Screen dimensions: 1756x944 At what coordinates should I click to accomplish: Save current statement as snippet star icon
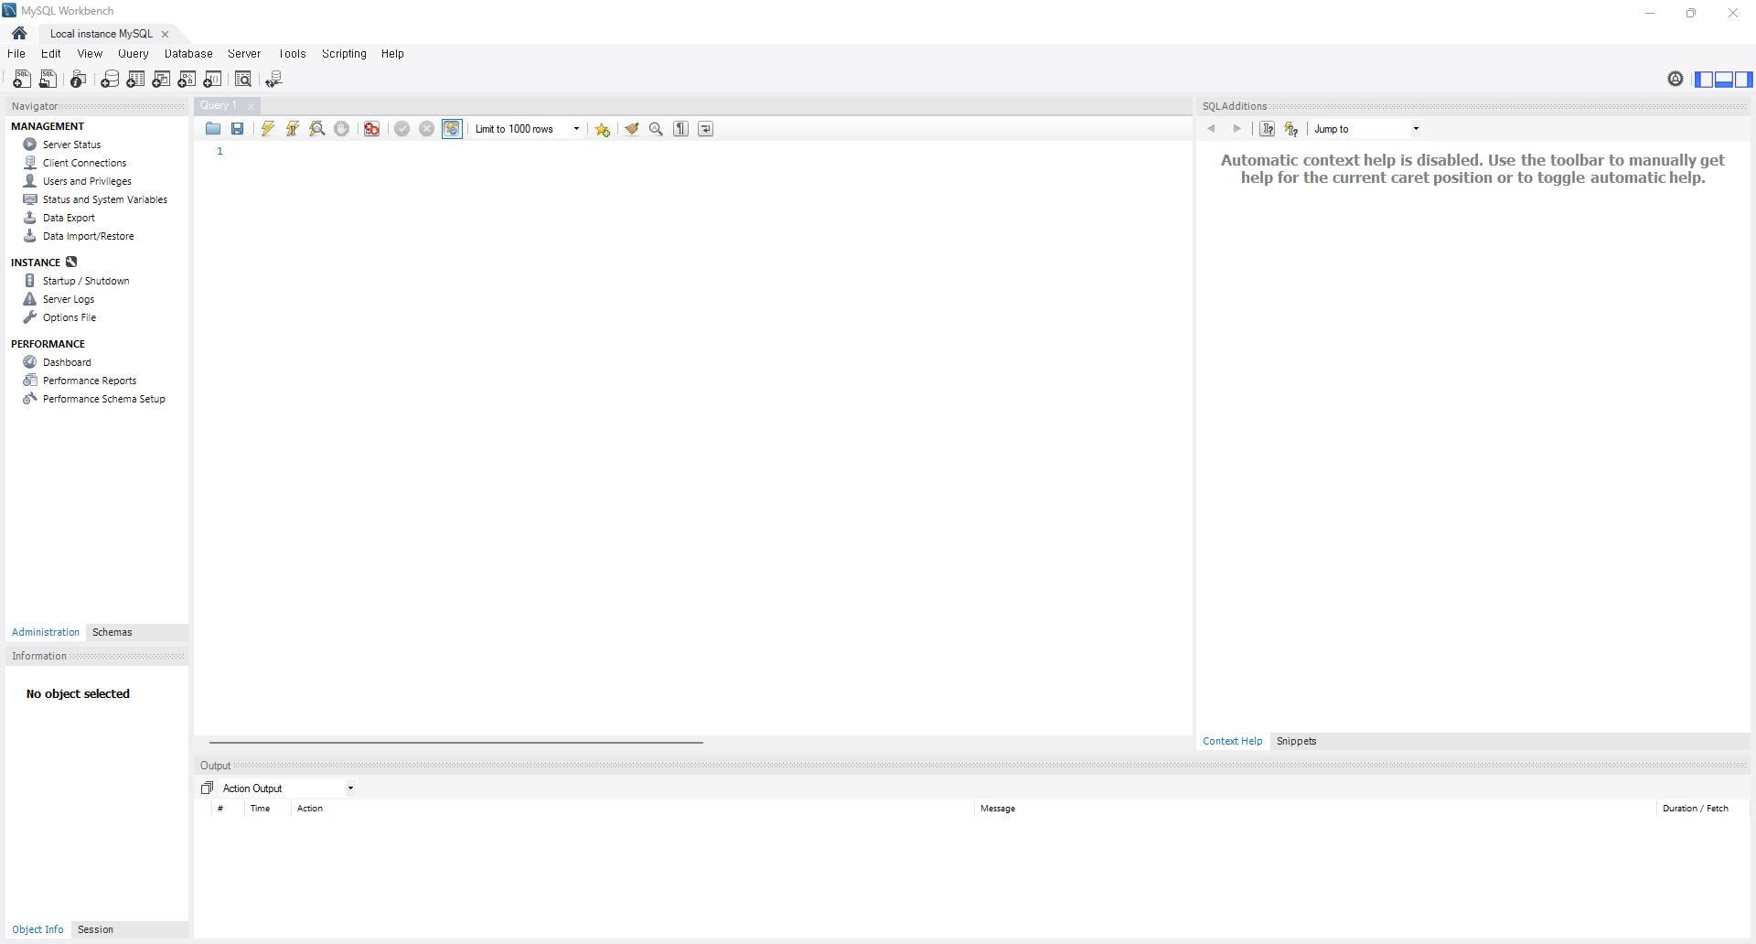click(603, 129)
